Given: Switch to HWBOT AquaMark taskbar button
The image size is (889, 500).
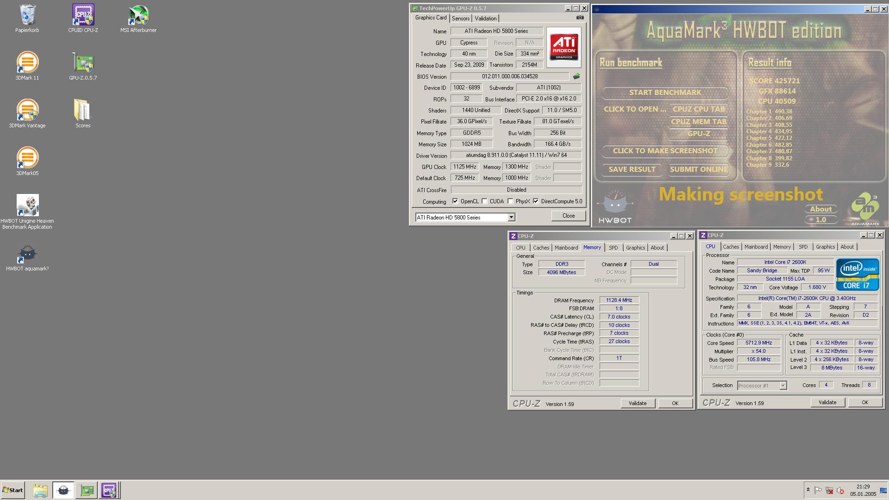Looking at the screenshot, I should pos(63,490).
